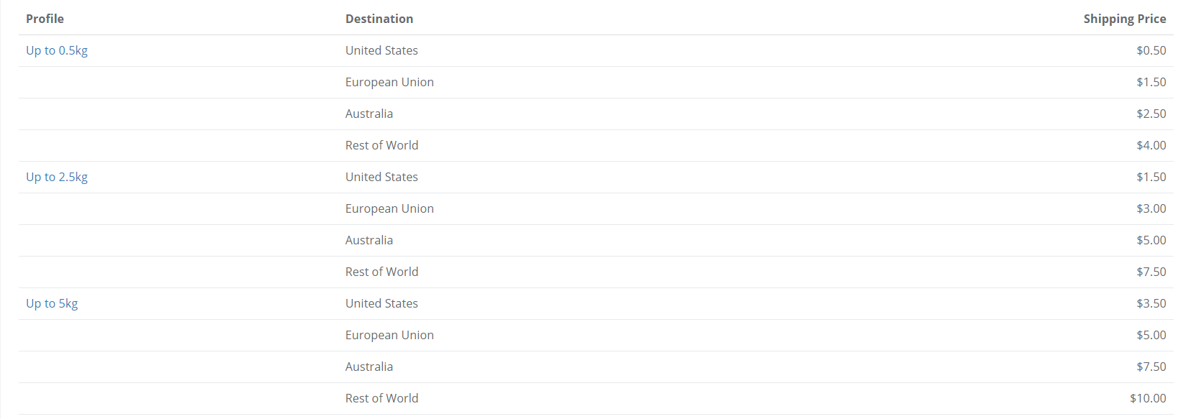
Task: Select Australia row priced $7.50
Action: click(x=596, y=367)
